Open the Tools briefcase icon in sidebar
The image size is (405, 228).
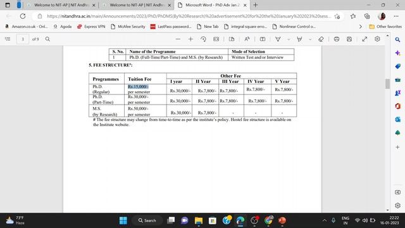(x=397, y=80)
